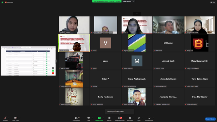Select Hilmi Munandar's photo tile
Screen dimensions: 217x122
(x=137, y=97)
